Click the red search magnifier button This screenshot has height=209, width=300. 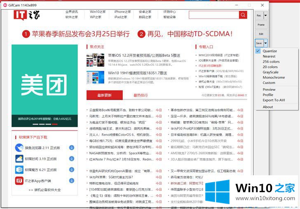point(243,15)
